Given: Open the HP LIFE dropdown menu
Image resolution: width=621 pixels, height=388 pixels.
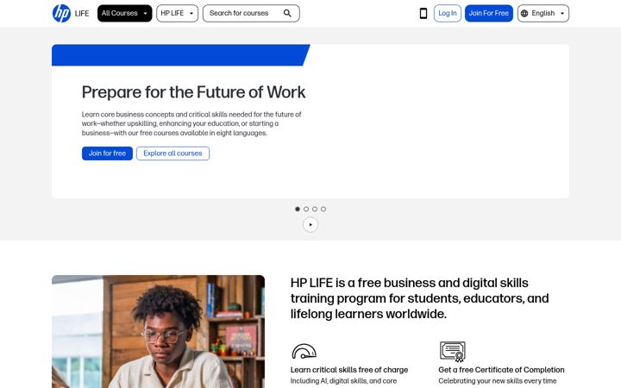Looking at the screenshot, I should click(177, 14).
